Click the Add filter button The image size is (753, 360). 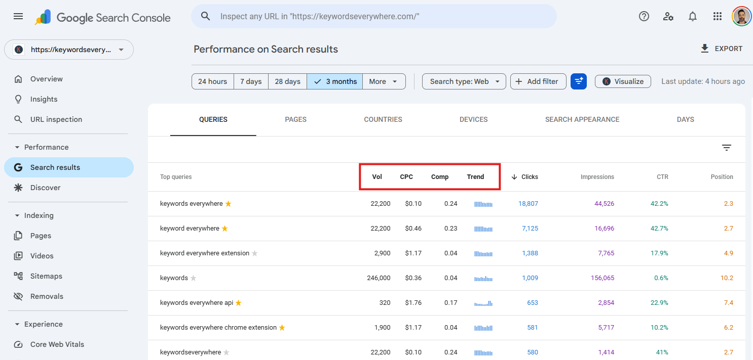coord(538,81)
